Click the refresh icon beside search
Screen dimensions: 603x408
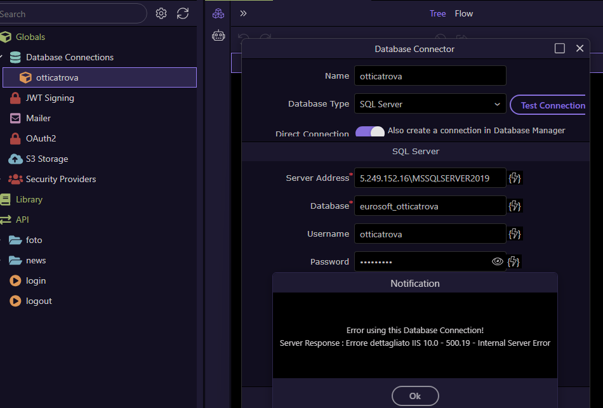pyautogui.click(x=183, y=13)
